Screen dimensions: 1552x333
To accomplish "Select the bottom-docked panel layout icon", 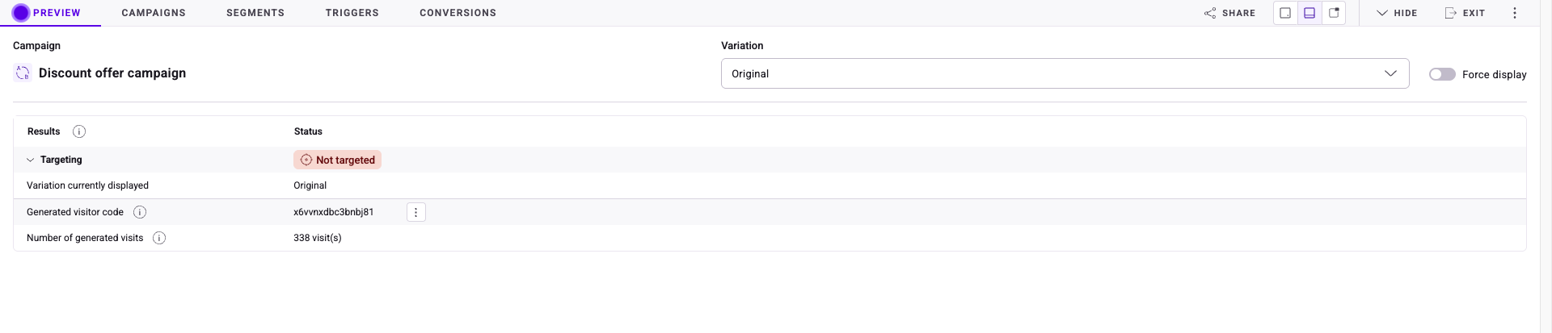I will pyautogui.click(x=1309, y=13).
